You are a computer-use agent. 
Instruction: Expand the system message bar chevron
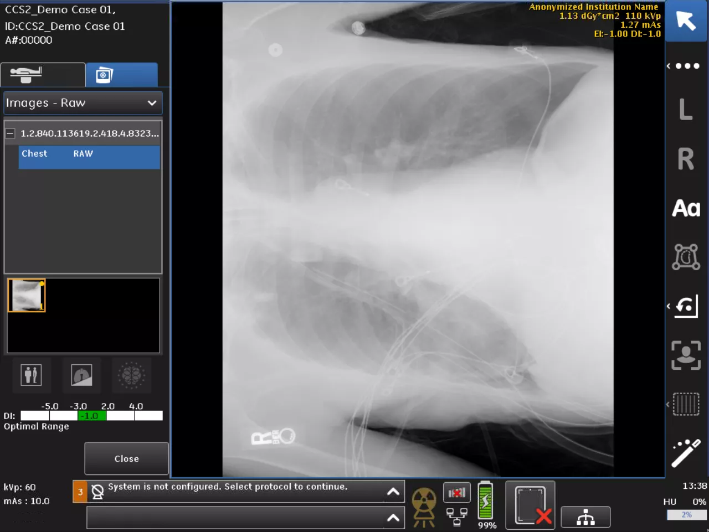click(393, 492)
